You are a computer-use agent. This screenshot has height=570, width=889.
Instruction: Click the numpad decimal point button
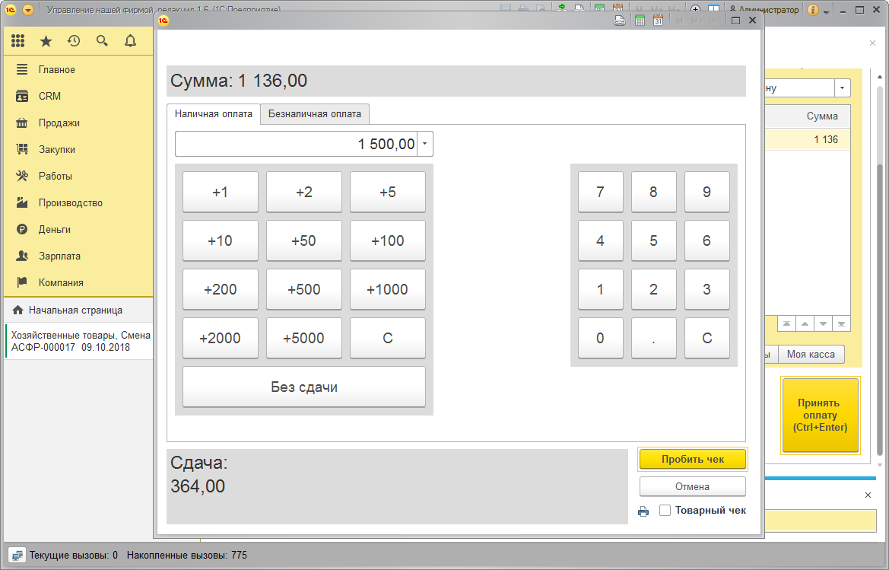point(654,338)
